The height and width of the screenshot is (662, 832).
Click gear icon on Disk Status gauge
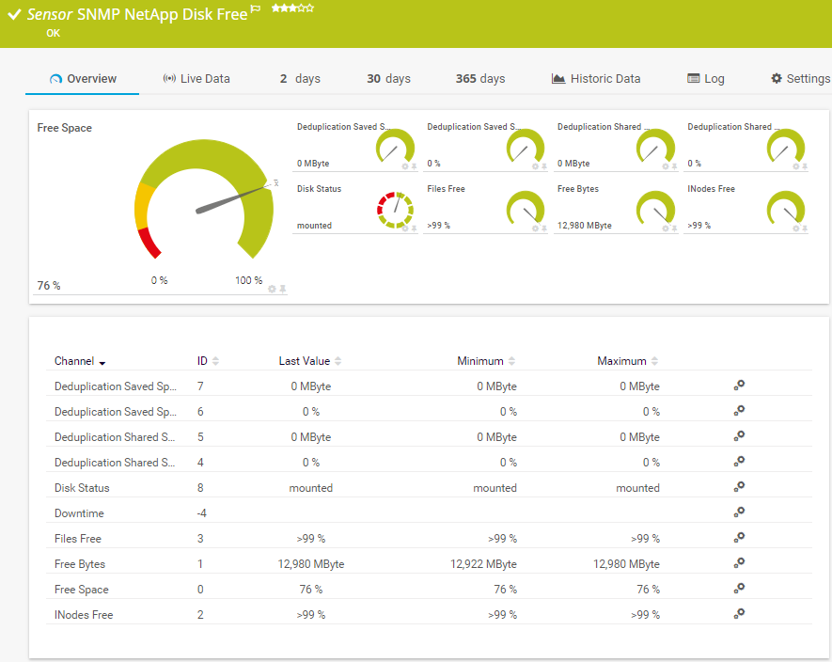coord(405,229)
